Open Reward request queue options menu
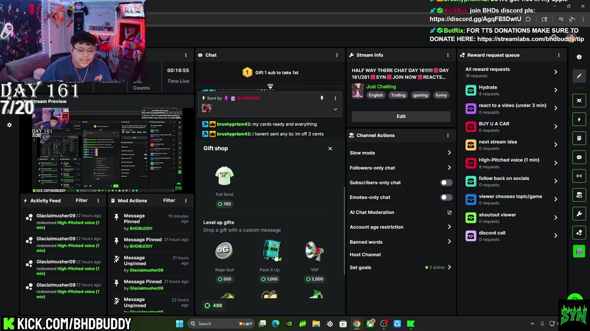Image resolution: width=590 pixels, height=331 pixels. (559, 55)
